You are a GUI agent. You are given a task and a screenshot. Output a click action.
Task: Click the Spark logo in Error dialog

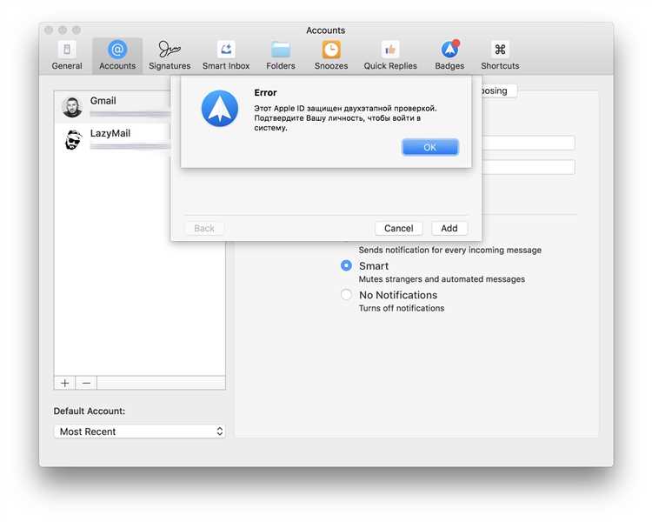click(220, 108)
